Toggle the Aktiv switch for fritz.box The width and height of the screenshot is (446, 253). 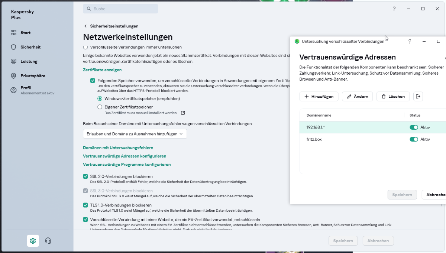414,139
